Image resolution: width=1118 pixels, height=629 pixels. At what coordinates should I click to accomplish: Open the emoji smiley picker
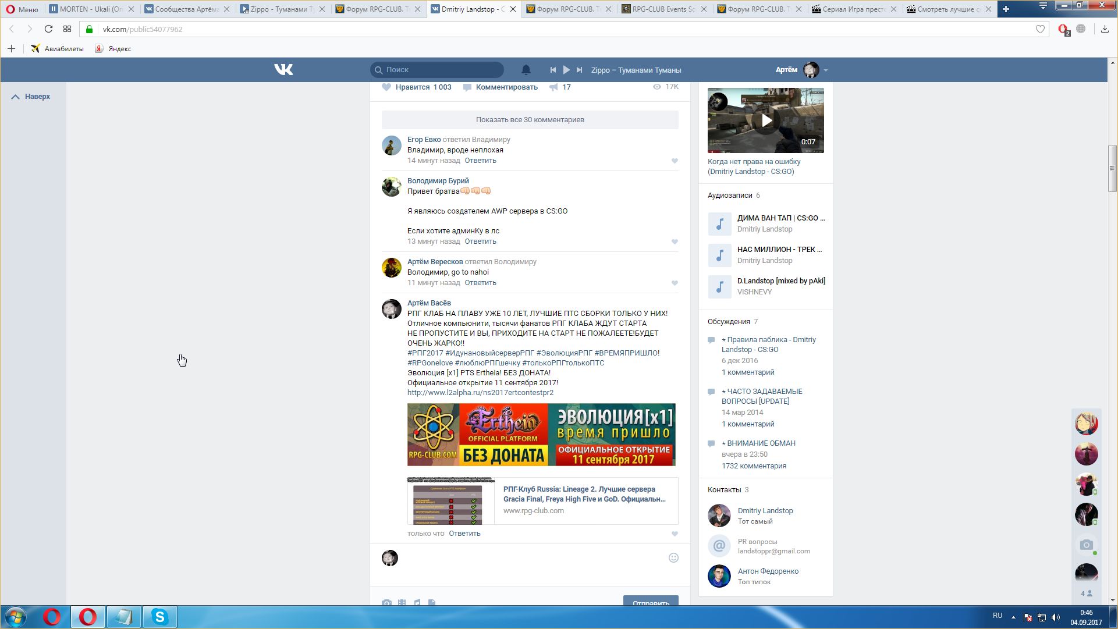673,558
